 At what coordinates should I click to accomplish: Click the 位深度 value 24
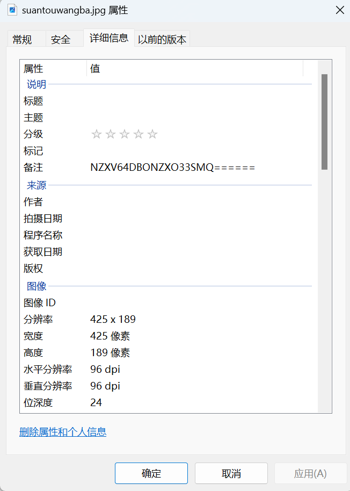(x=96, y=402)
